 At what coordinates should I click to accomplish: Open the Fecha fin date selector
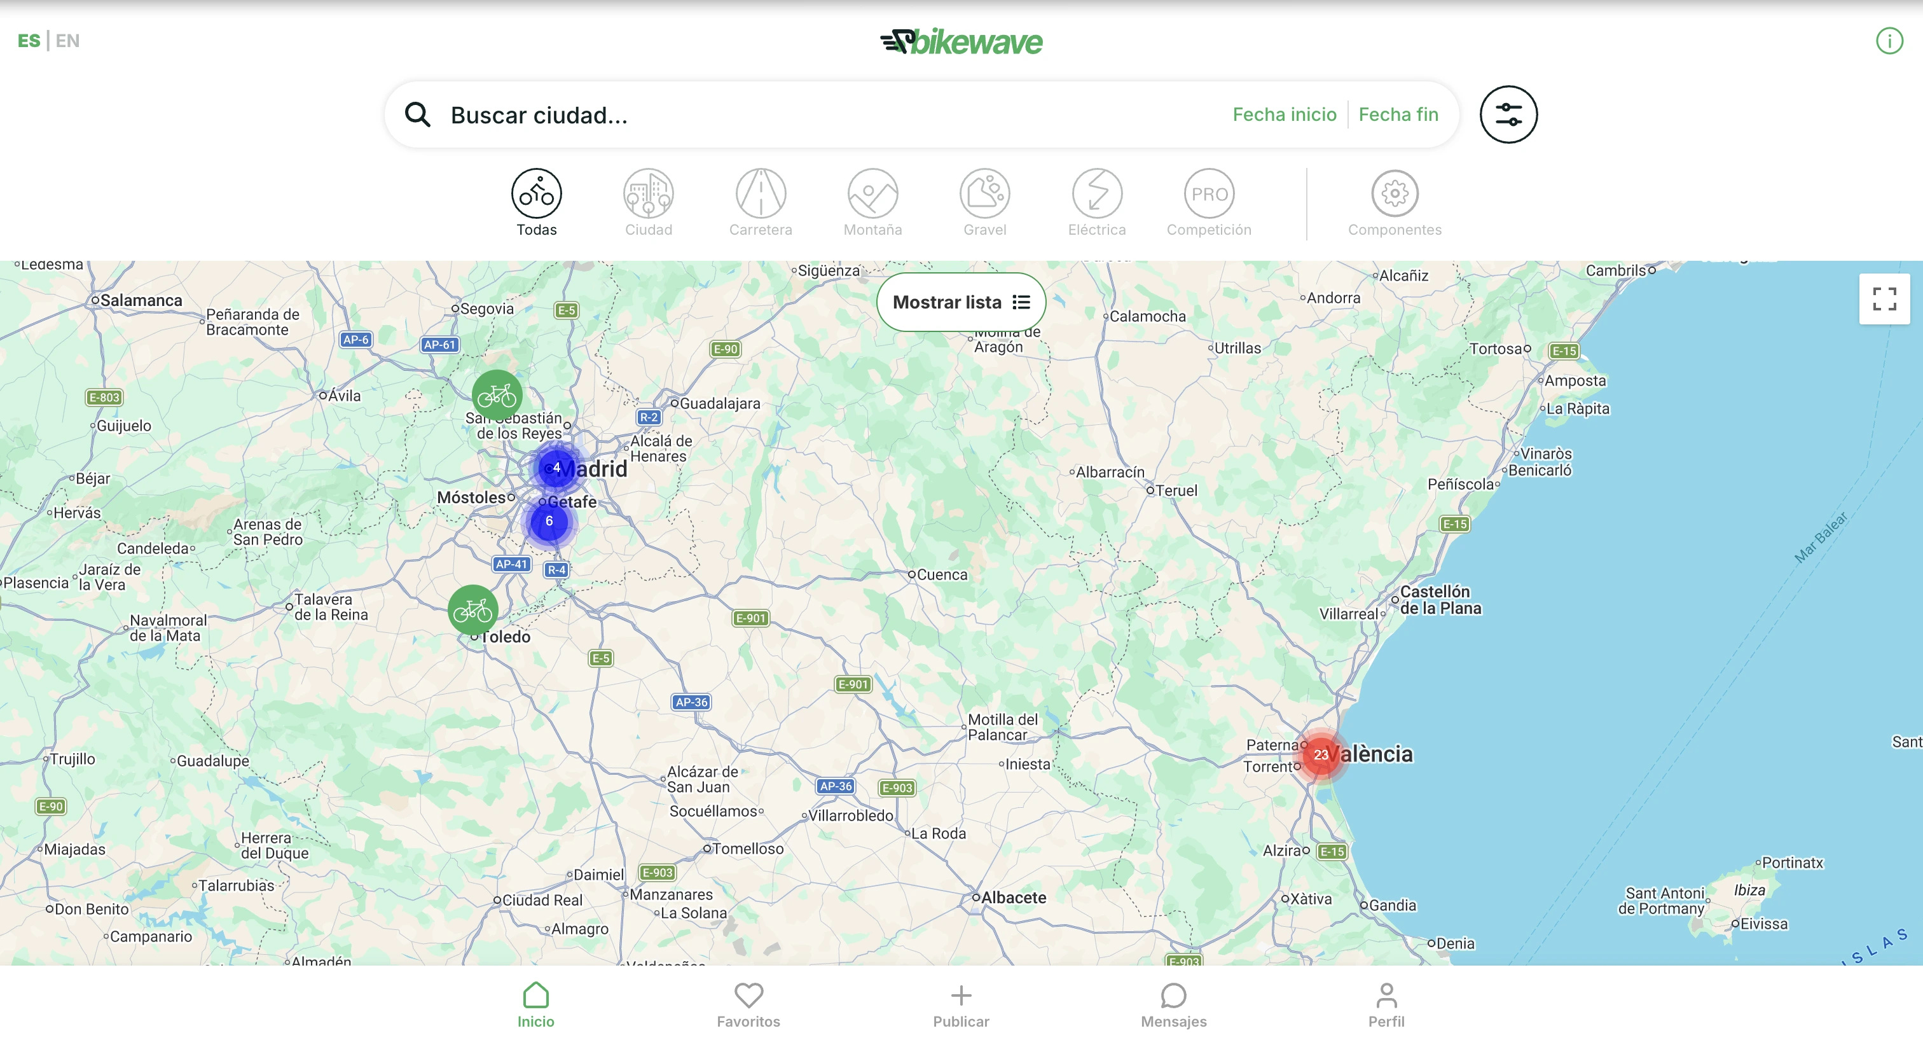pyautogui.click(x=1398, y=114)
